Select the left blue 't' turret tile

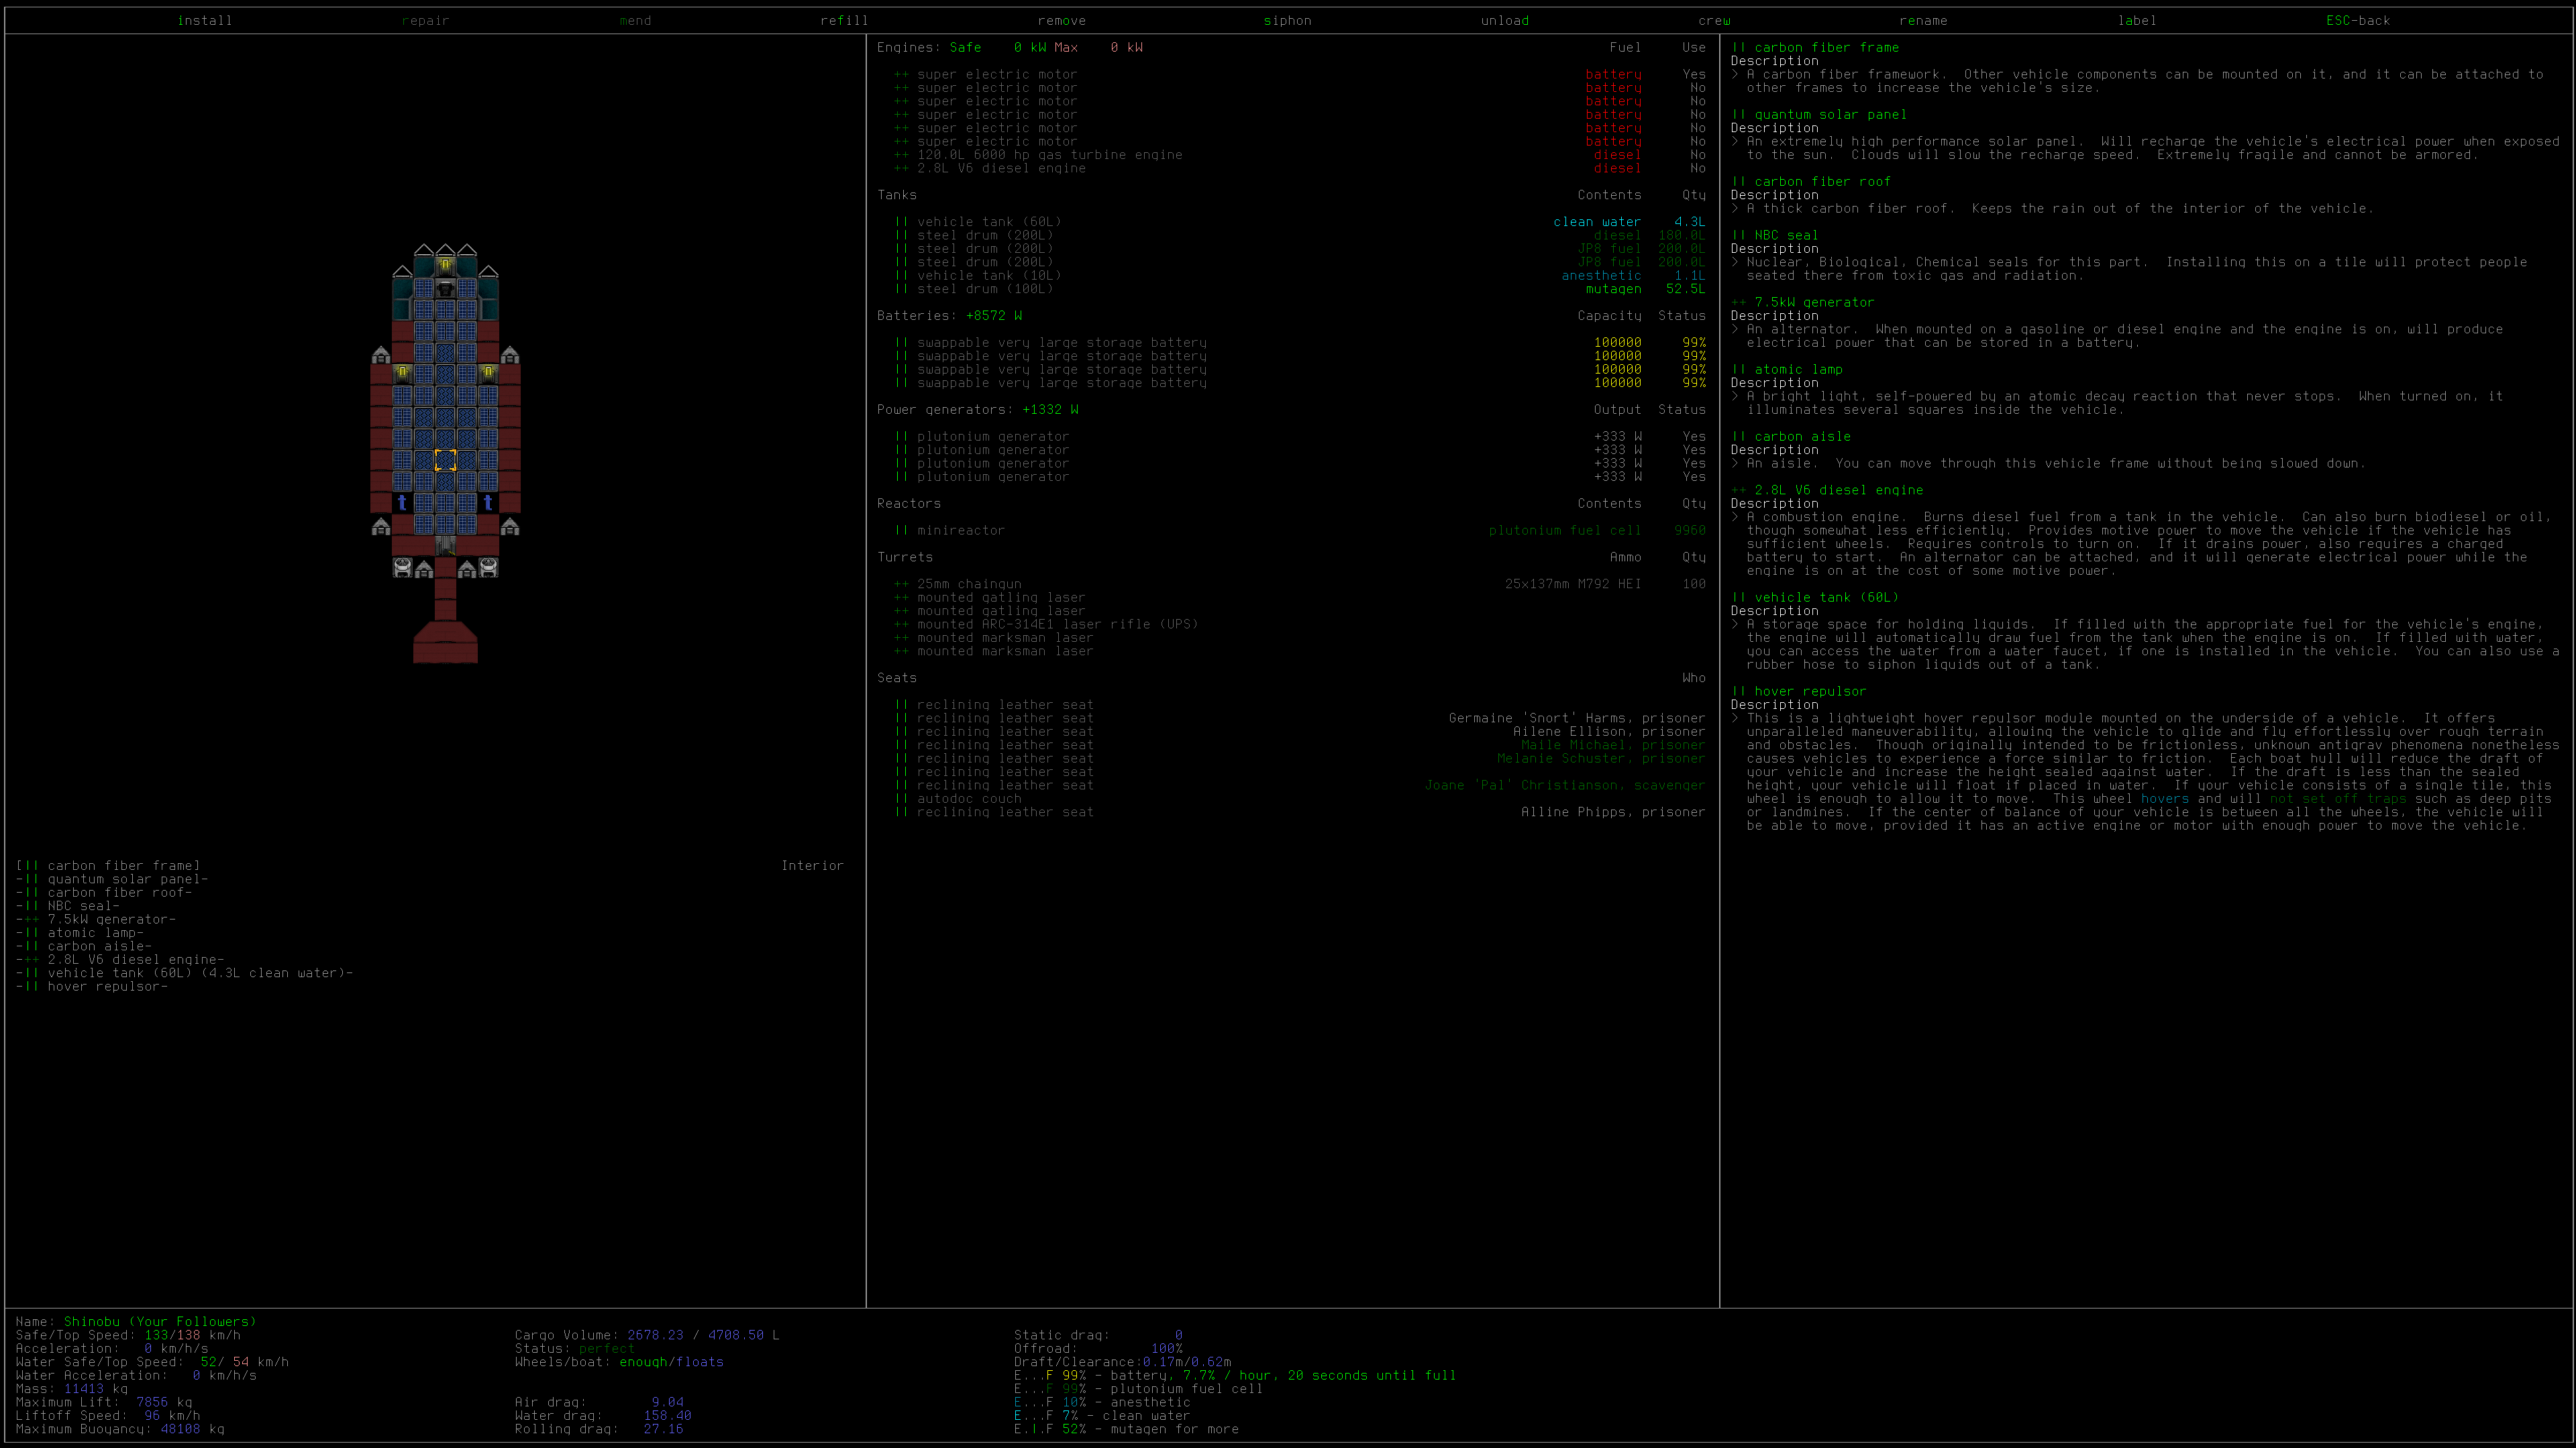coord(402,502)
